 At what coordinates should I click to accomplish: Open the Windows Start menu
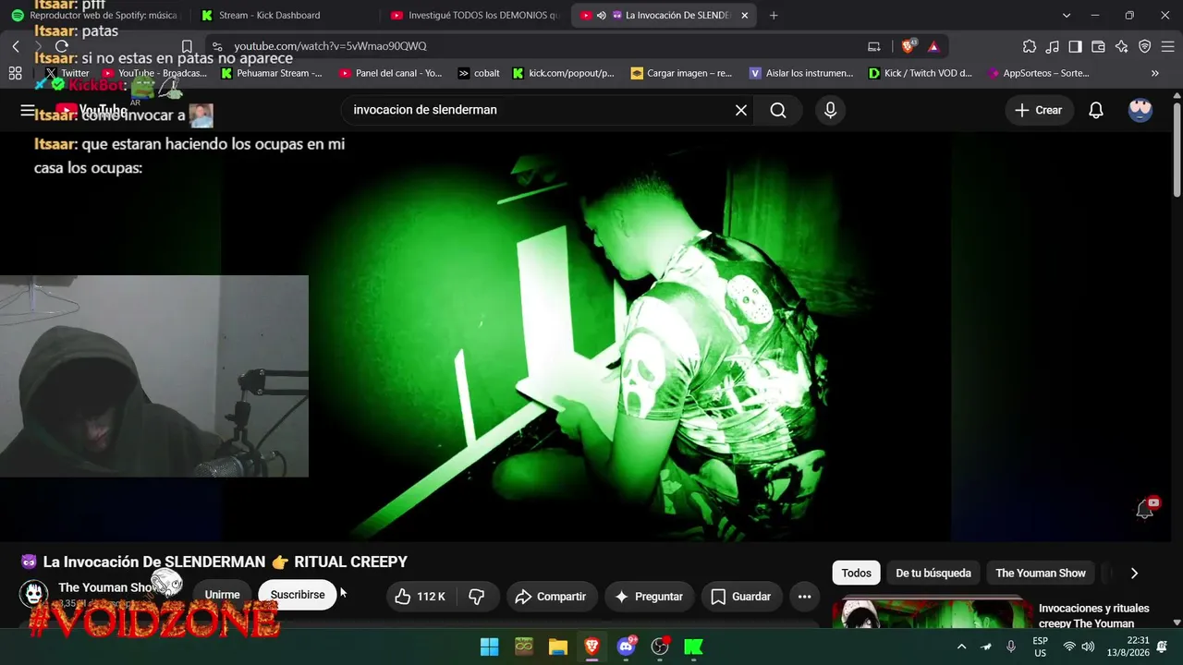click(489, 647)
